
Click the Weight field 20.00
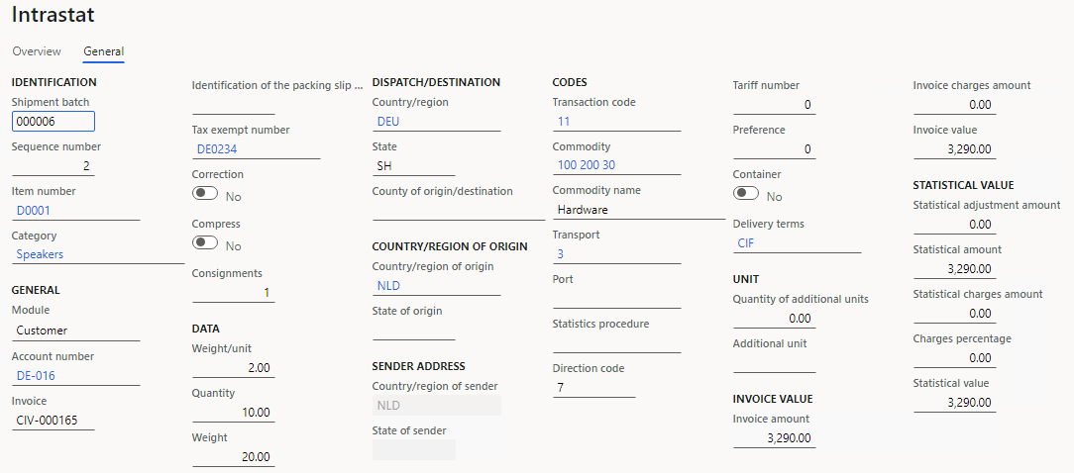[234, 457]
